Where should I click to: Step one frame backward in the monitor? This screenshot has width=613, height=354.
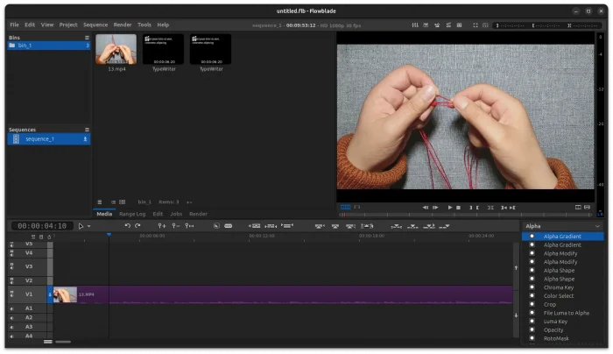(x=426, y=208)
